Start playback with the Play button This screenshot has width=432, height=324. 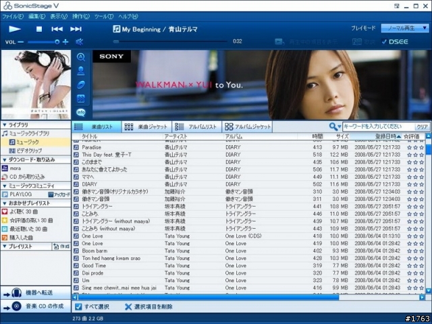15,29
